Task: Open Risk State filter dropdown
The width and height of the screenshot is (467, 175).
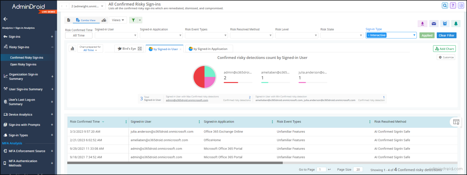Action: (342, 35)
